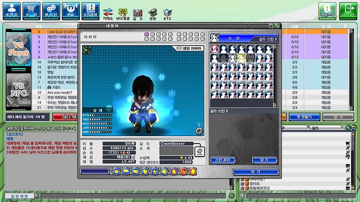Click the round minus button above friend list

pyautogui.click(x=353, y=128)
